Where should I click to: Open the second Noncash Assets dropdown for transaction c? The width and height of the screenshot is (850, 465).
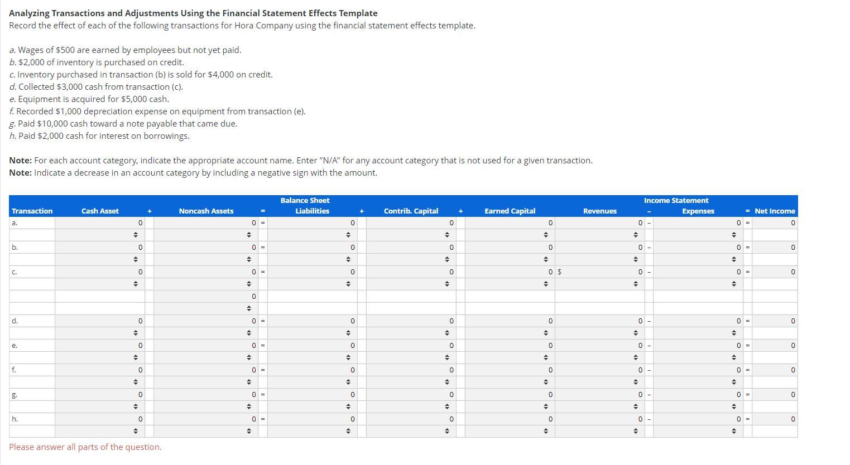[248, 308]
